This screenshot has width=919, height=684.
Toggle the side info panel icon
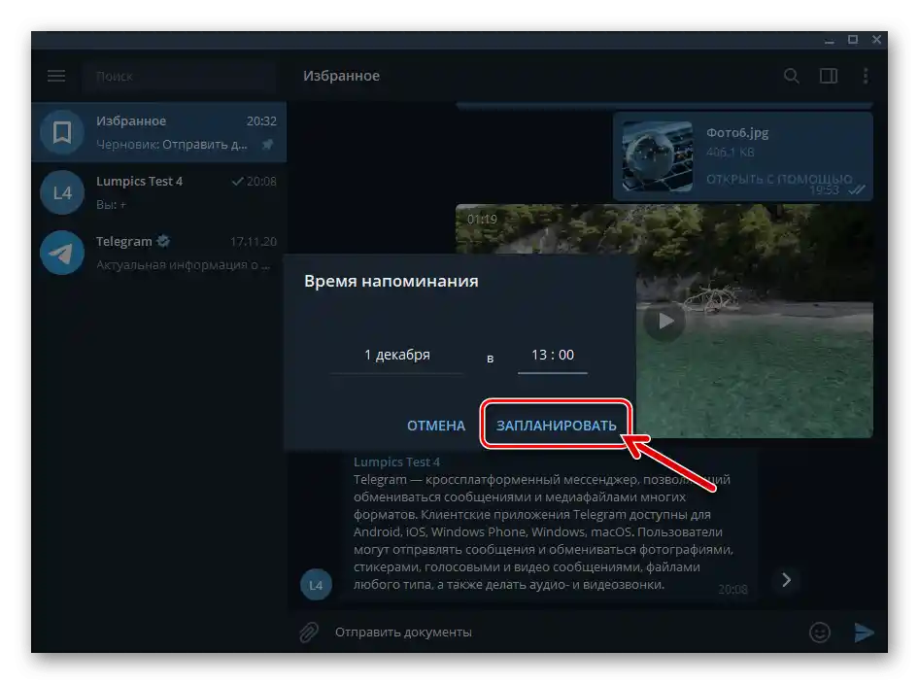[x=828, y=76]
